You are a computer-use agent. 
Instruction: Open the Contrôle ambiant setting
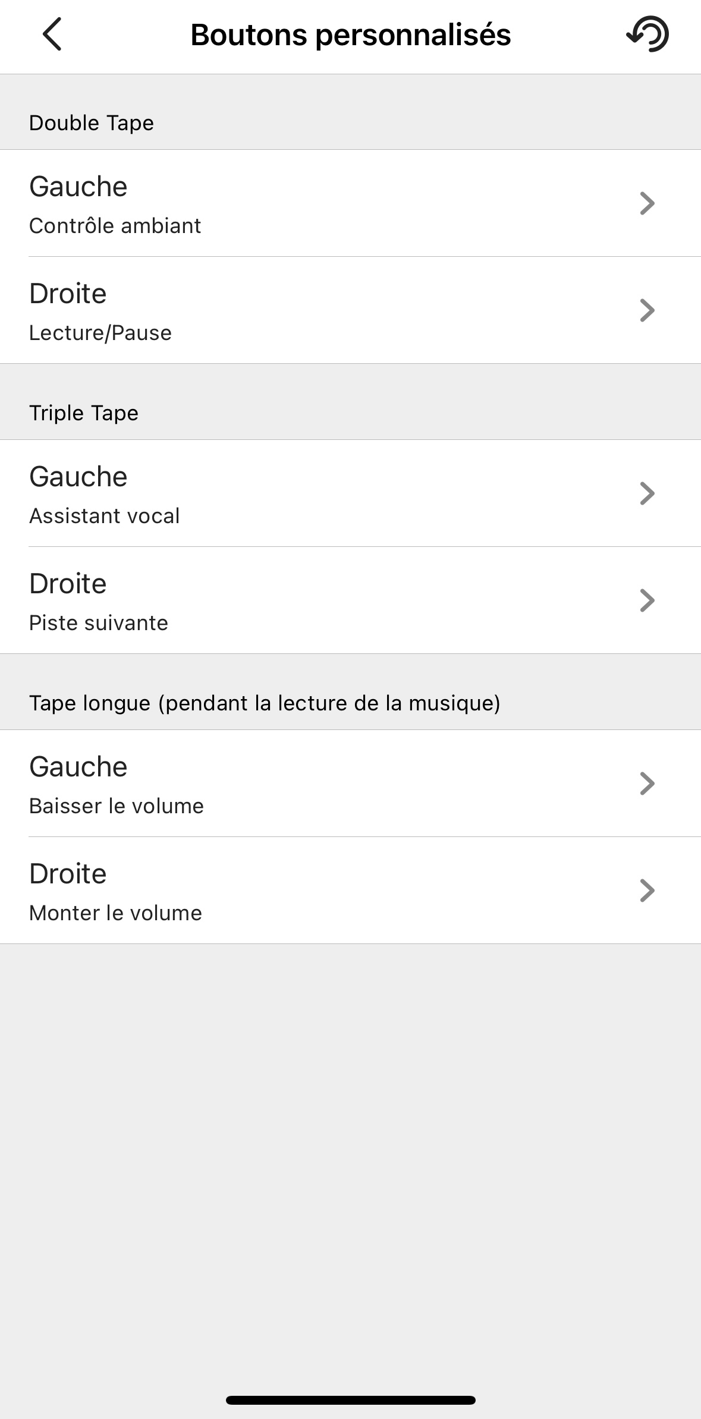pyautogui.click(x=115, y=226)
